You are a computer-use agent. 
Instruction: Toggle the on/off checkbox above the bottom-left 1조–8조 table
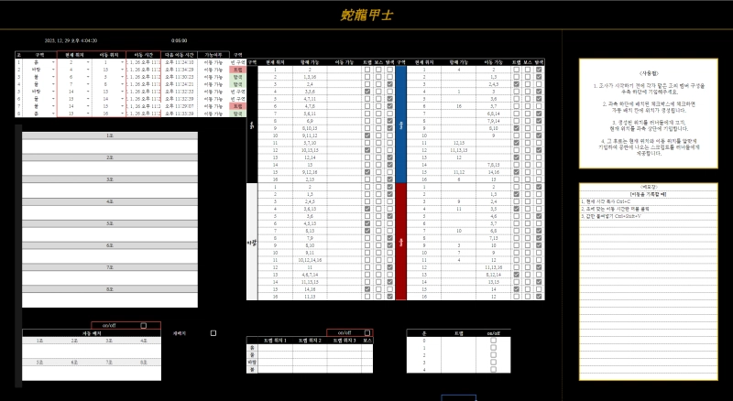(x=142, y=325)
